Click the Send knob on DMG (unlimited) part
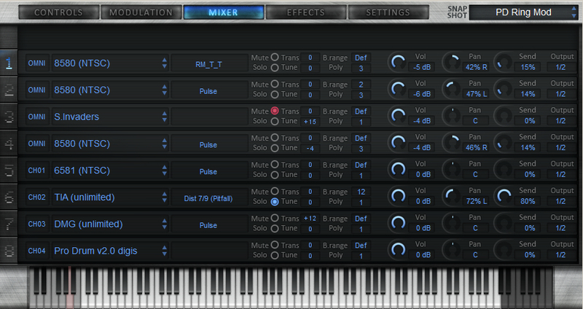The height and width of the screenshot is (309, 583). (x=504, y=224)
